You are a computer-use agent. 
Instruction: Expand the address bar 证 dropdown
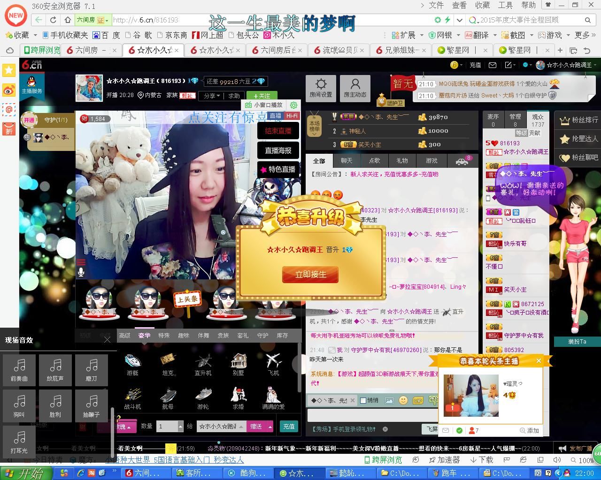[x=103, y=20]
